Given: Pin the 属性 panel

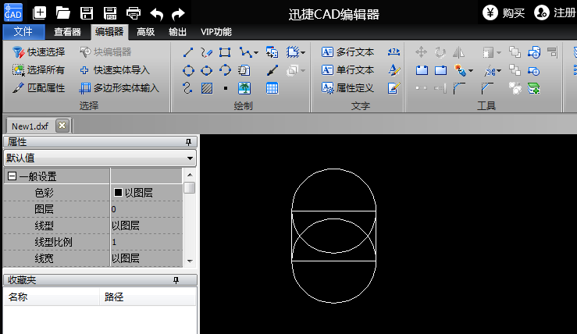Looking at the screenshot, I should [187, 142].
